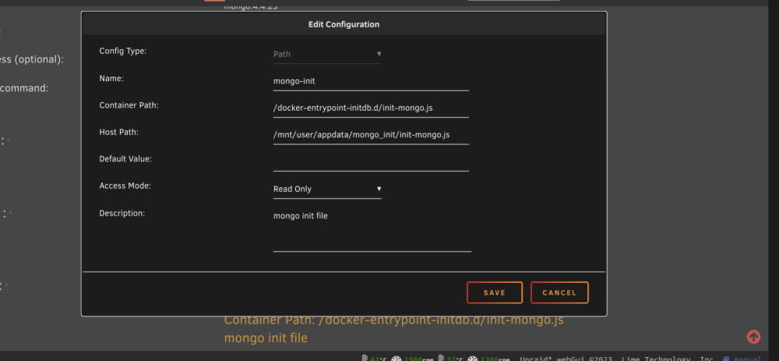This screenshot has height=361, width=779.
Task: Click the 'Name:' label in the dialog
Action: [x=111, y=78]
